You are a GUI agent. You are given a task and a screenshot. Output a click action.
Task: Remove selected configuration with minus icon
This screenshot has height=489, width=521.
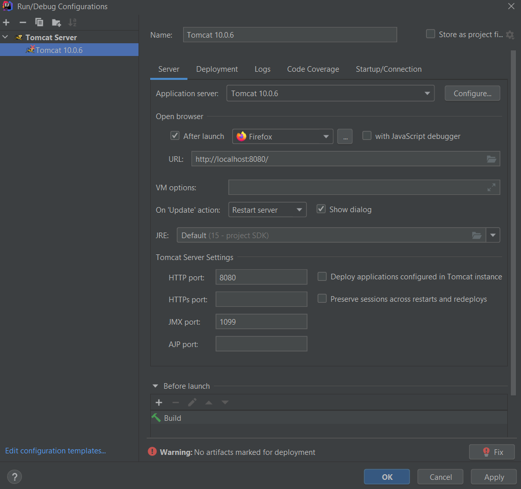(x=22, y=22)
